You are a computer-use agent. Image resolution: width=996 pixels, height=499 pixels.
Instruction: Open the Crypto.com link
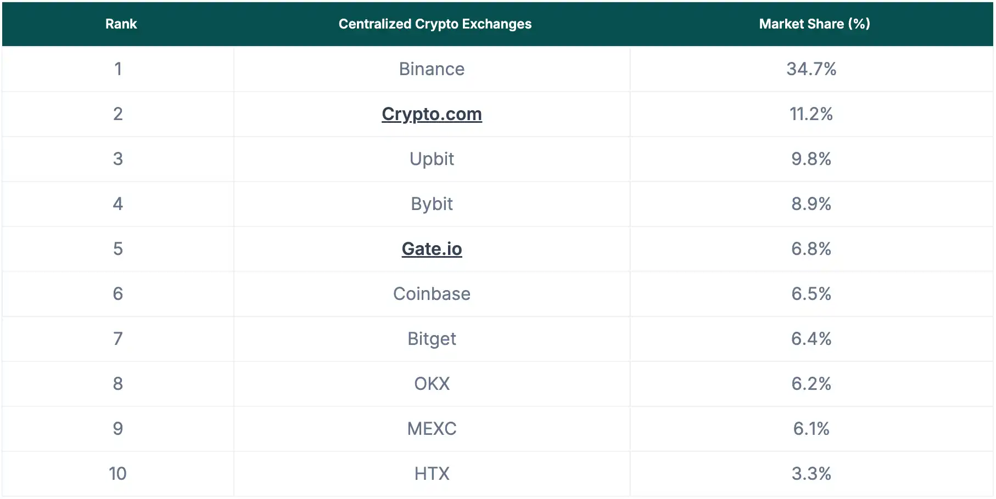pos(432,114)
